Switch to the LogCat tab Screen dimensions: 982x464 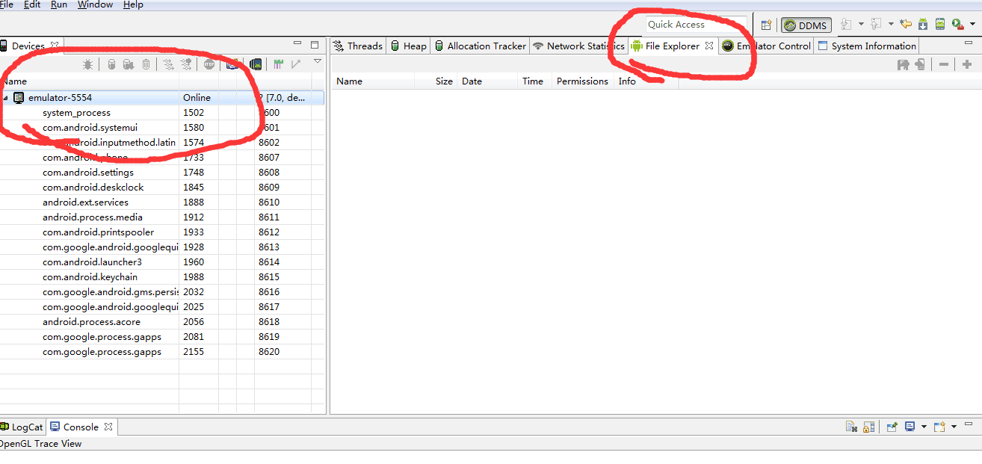click(22, 427)
